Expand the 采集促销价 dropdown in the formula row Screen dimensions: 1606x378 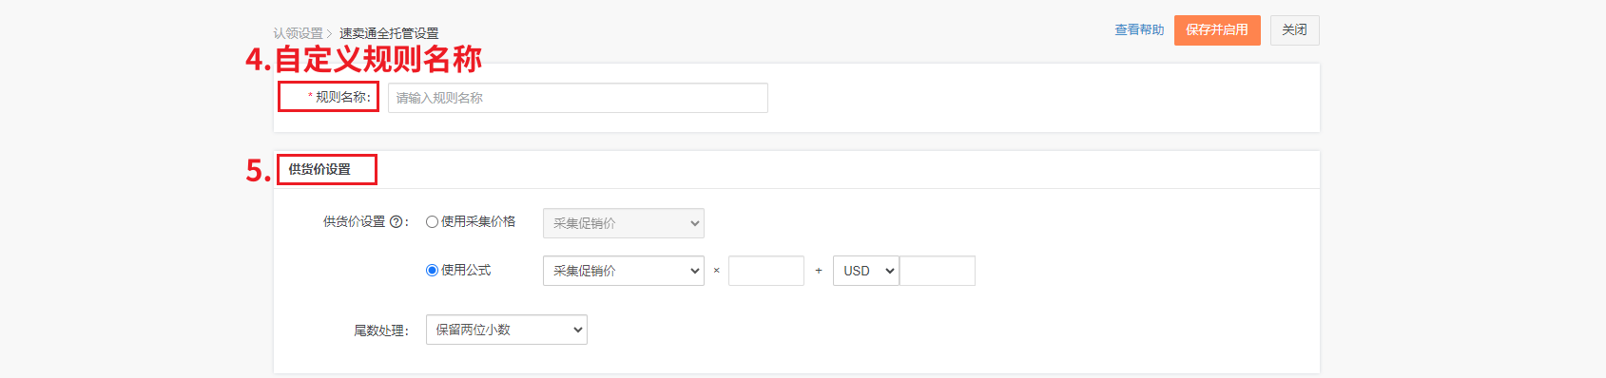624,271
